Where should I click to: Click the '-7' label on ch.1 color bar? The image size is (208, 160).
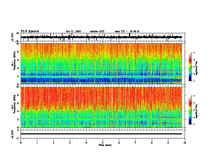(194, 81)
